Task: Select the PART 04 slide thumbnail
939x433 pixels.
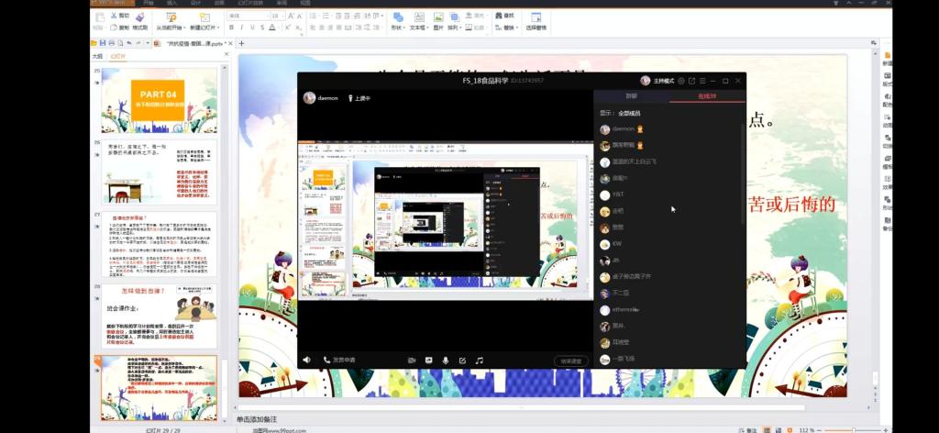Action: coord(159,100)
